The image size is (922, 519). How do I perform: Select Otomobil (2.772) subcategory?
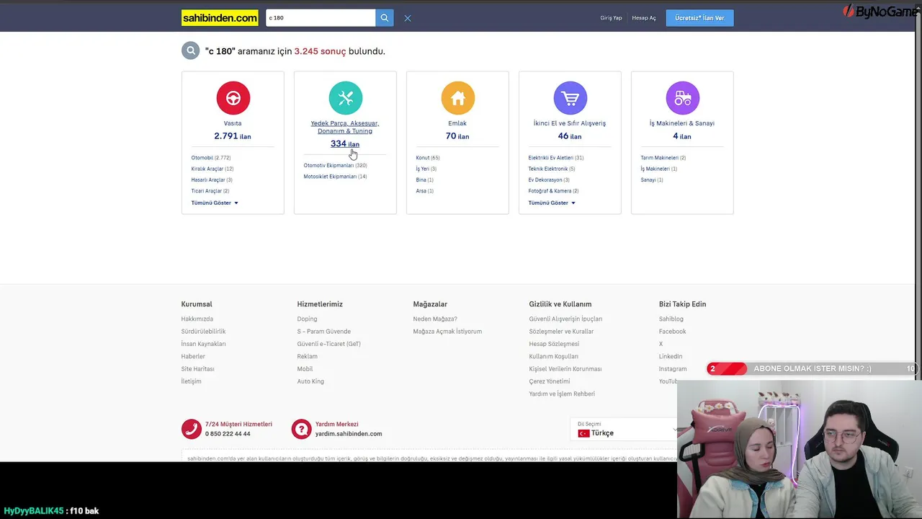tap(211, 158)
